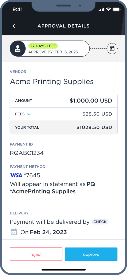Tap the VISA card logo
The width and height of the screenshot is (127, 275).
coord(16,175)
